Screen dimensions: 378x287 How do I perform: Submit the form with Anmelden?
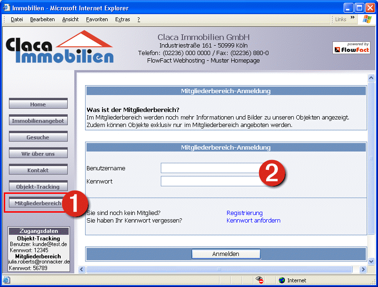coord(226,254)
